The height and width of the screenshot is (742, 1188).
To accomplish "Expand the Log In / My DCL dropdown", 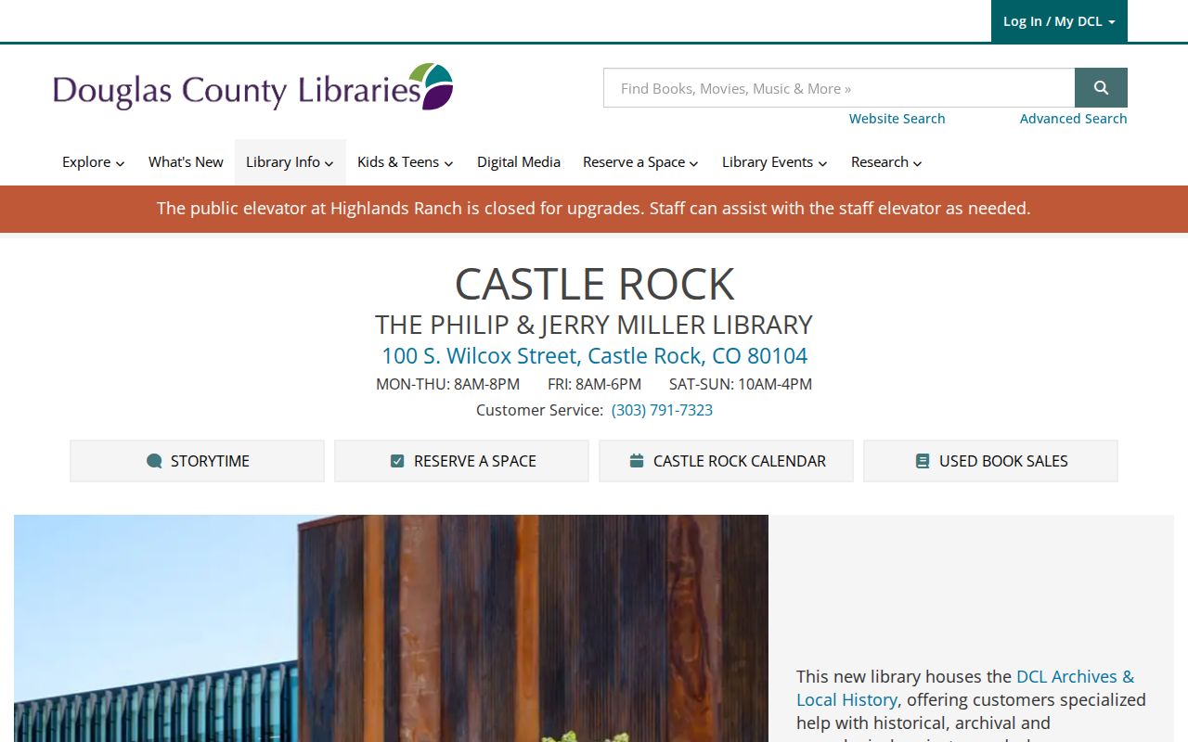I will [x=1059, y=21].
